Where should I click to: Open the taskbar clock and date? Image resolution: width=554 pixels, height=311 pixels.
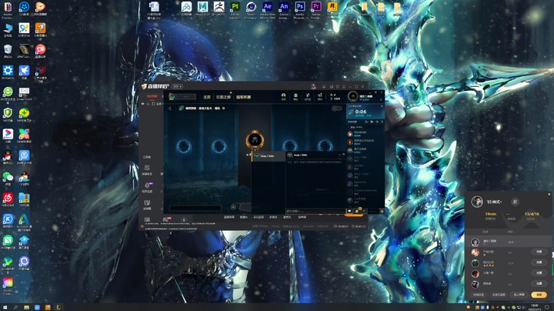(535, 307)
